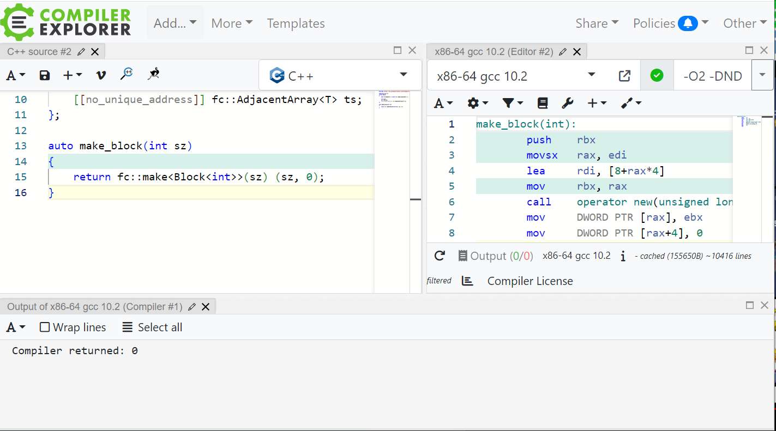Open the compiler popout arrow icon
776x431 pixels.
(x=624, y=76)
